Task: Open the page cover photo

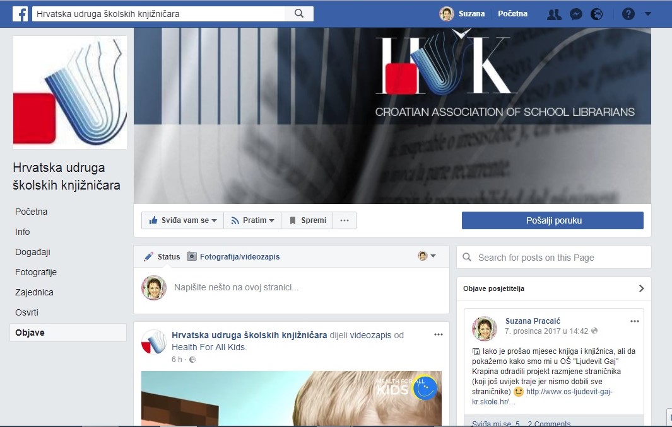Action: pyautogui.click(x=392, y=115)
